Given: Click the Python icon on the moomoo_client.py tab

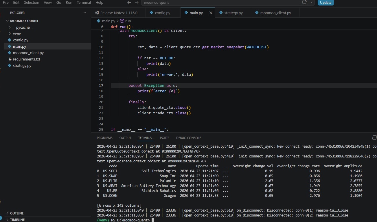Looking at the screenshot, I should [257, 13].
